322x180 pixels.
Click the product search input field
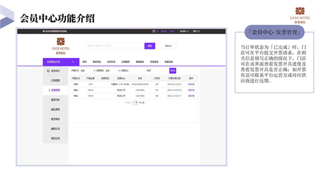point(115,46)
